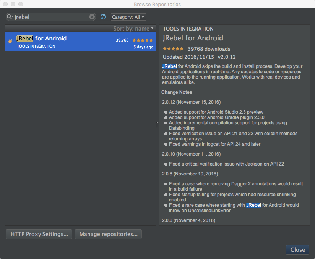Open the Category: All dropdown
The image size is (315, 259).
click(128, 17)
